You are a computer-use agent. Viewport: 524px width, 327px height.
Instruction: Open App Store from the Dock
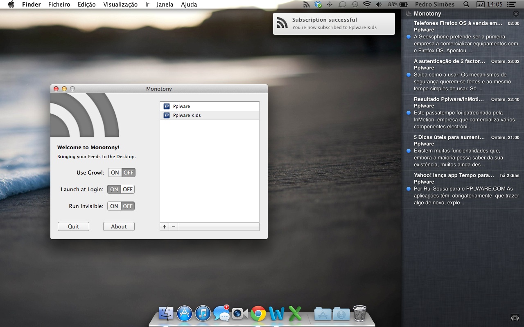click(185, 314)
